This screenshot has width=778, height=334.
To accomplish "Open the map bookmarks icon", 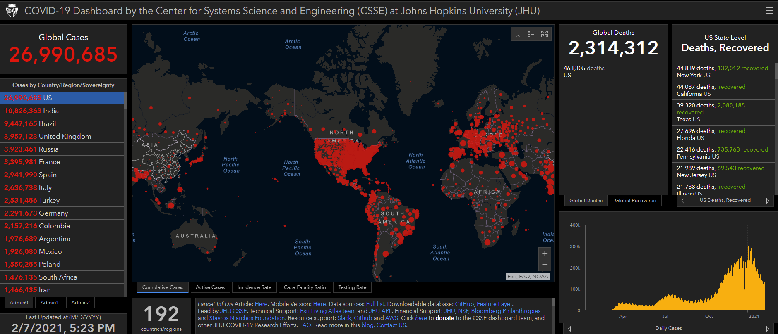I will click(x=518, y=34).
